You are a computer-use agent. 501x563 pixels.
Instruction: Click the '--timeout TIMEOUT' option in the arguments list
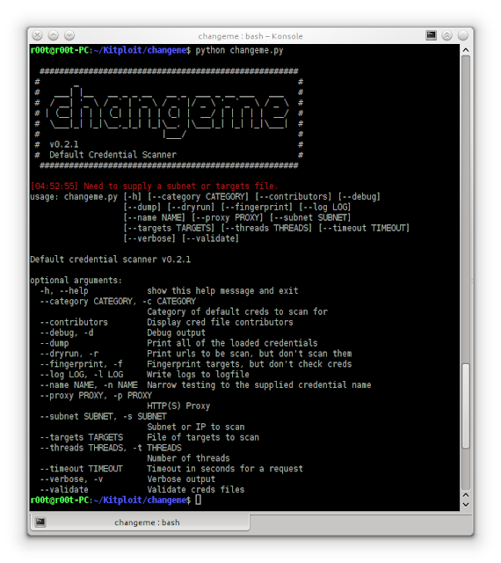[x=81, y=469]
